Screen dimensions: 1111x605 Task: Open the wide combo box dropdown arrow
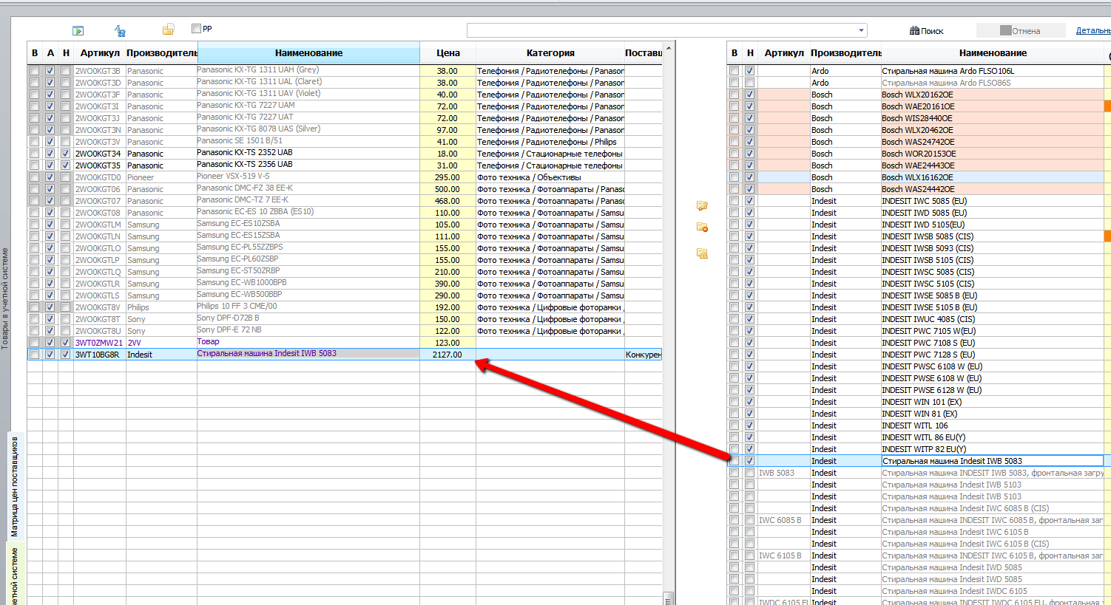861,30
